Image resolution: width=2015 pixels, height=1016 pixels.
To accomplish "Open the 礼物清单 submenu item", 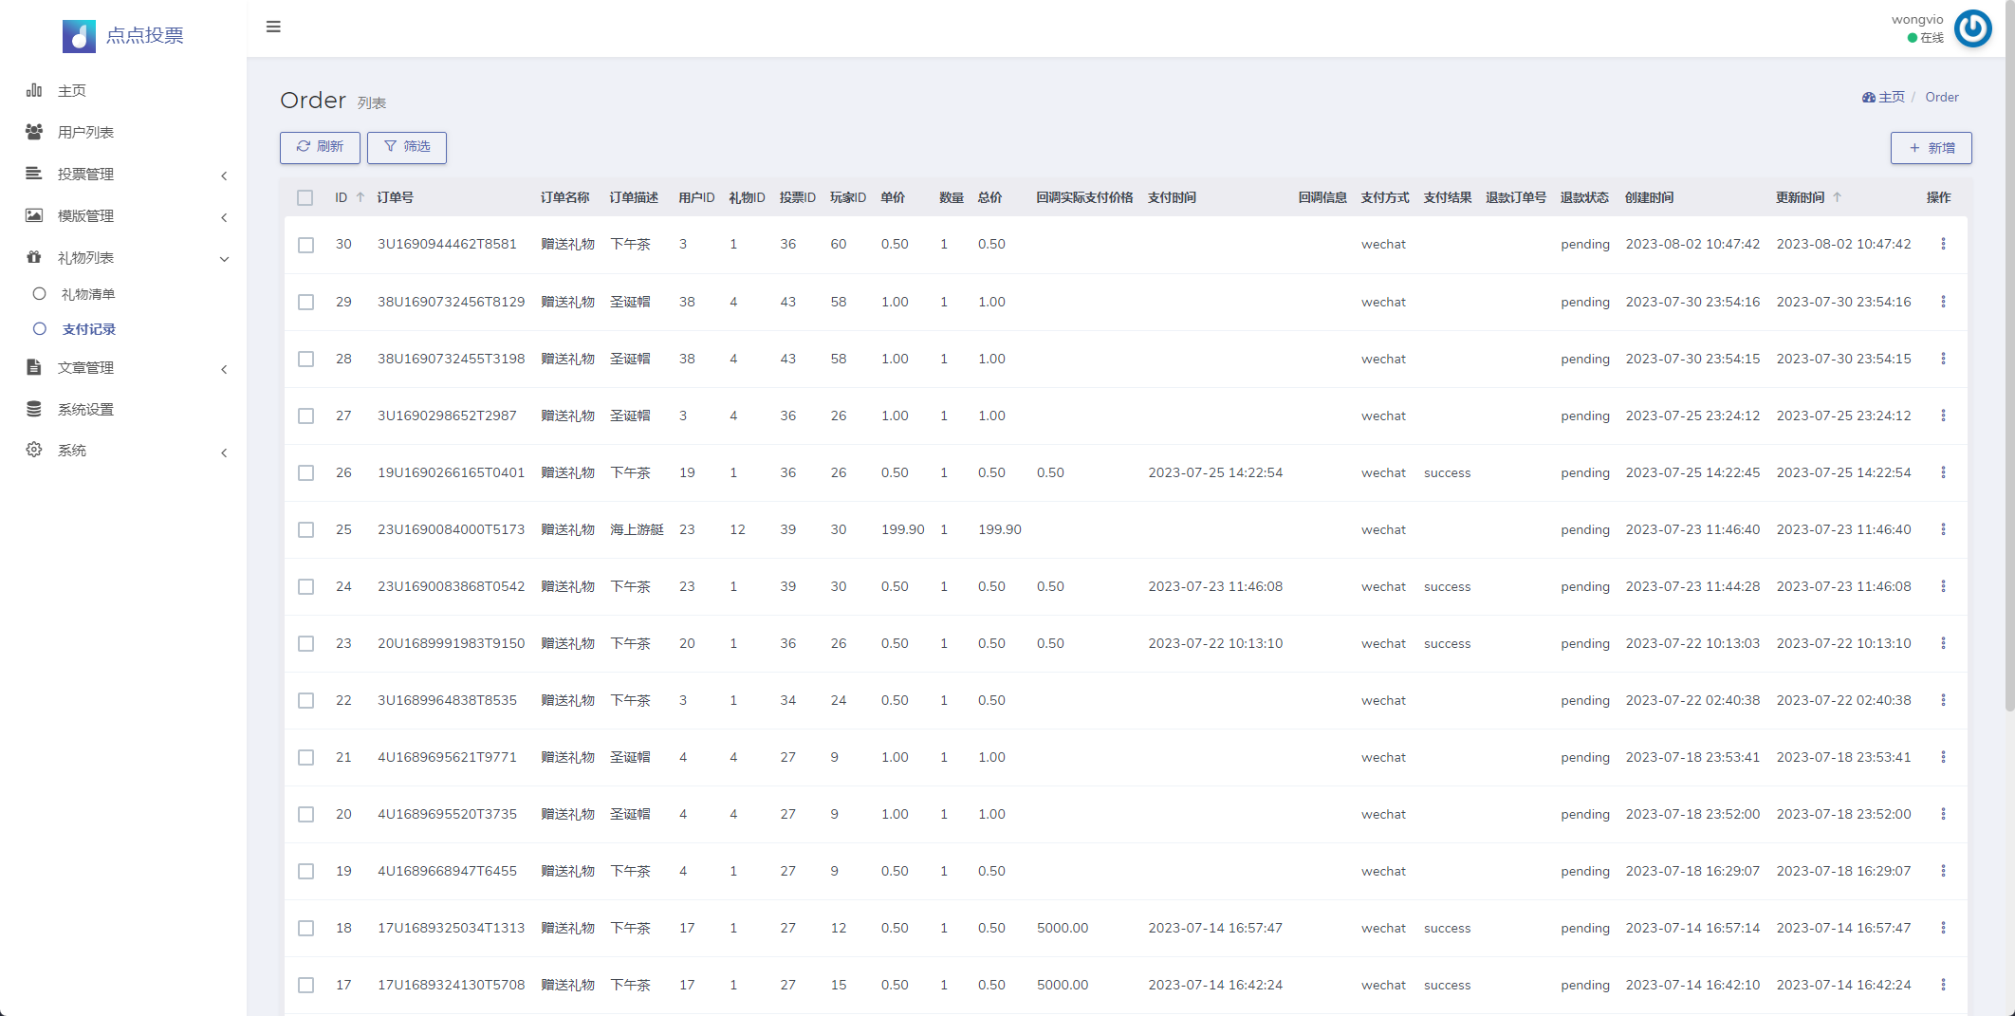I will coord(88,294).
